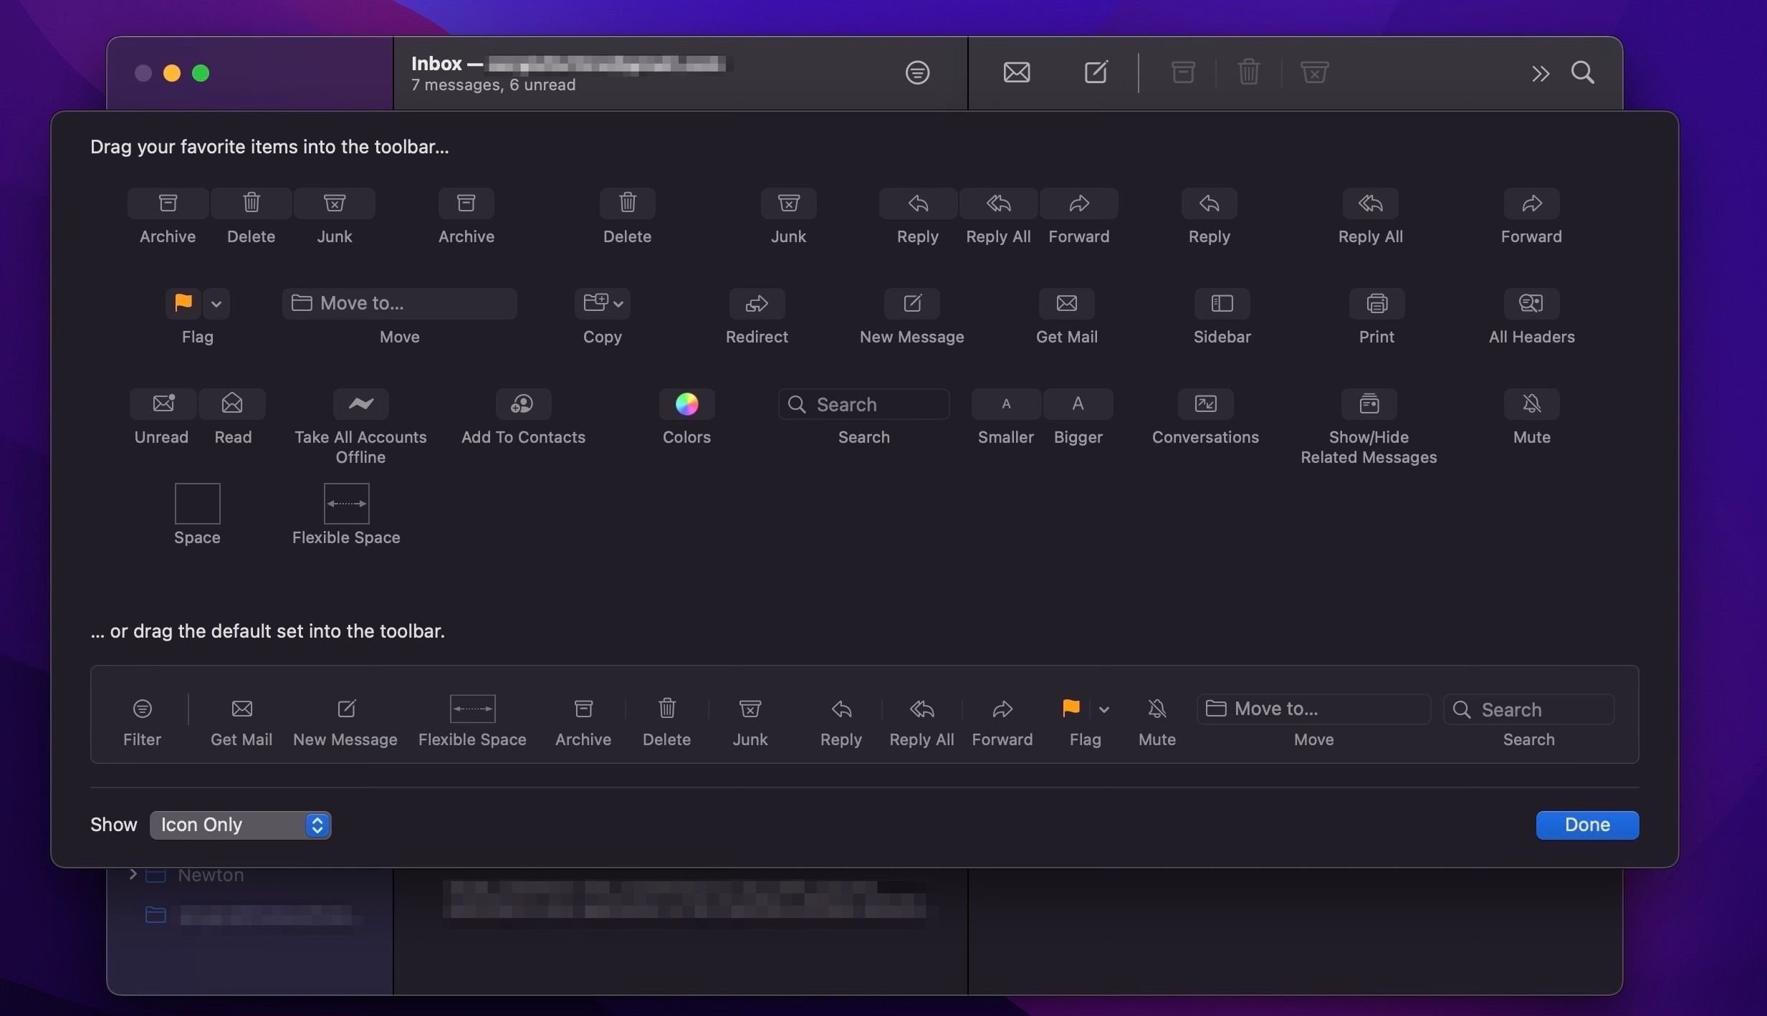Select the Mute icon in the default set

[1156, 709]
